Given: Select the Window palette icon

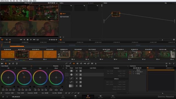Looking at the screenshot, I should pos(74,64).
